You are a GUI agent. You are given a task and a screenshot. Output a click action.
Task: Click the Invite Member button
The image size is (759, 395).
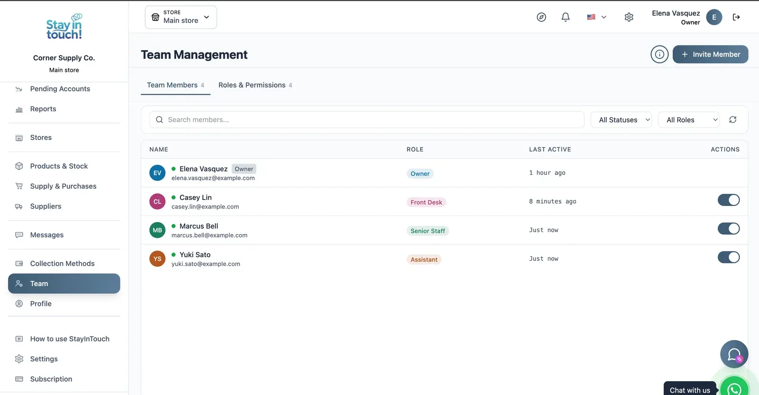click(710, 54)
